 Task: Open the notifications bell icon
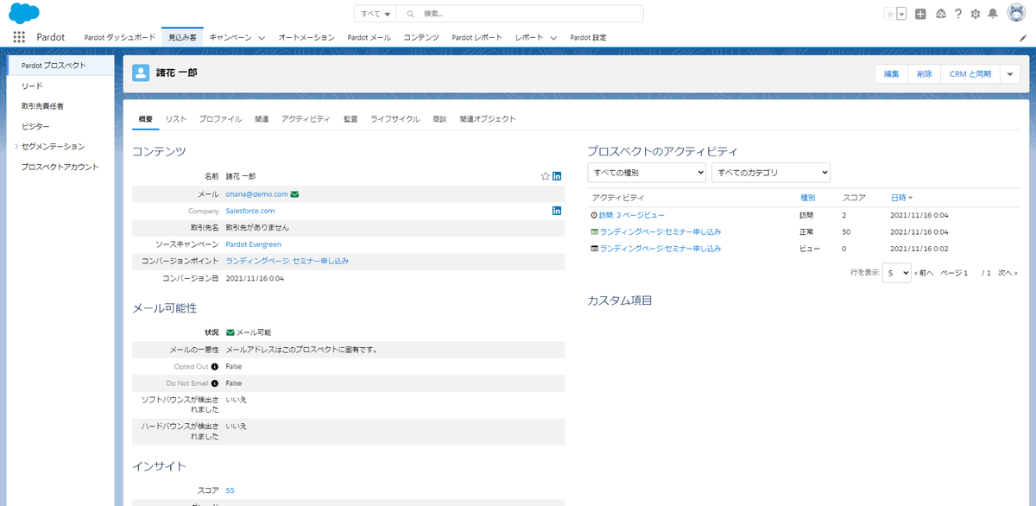pos(994,14)
